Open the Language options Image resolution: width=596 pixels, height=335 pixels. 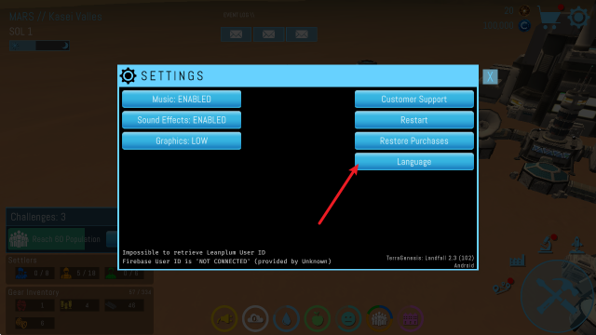[413, 162]
